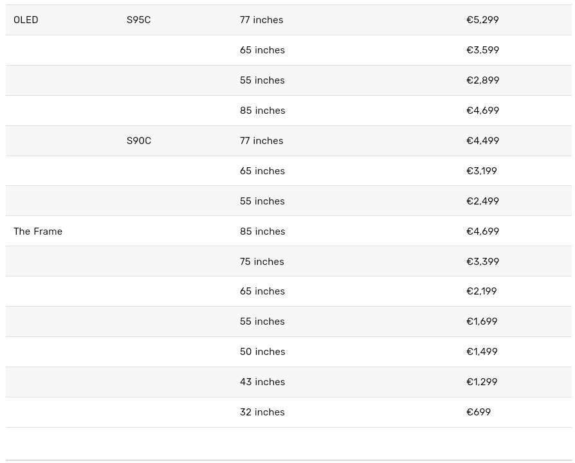
Task: Click the €1,699 price value
Action: [481, 322]
